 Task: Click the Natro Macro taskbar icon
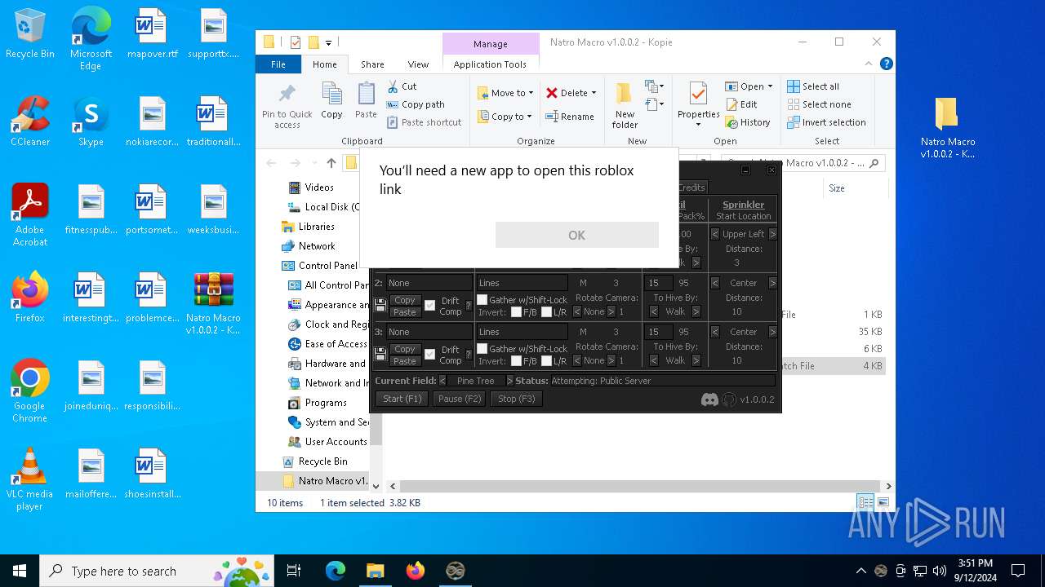[456, 571]
